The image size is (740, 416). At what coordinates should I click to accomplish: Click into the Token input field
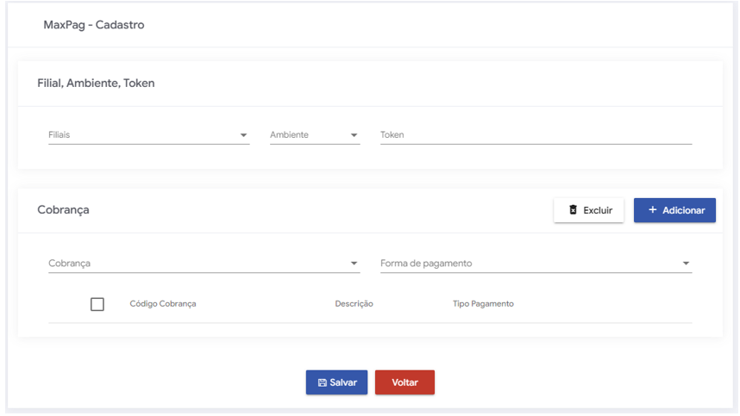pyautogui.click(x=535, y=135)
